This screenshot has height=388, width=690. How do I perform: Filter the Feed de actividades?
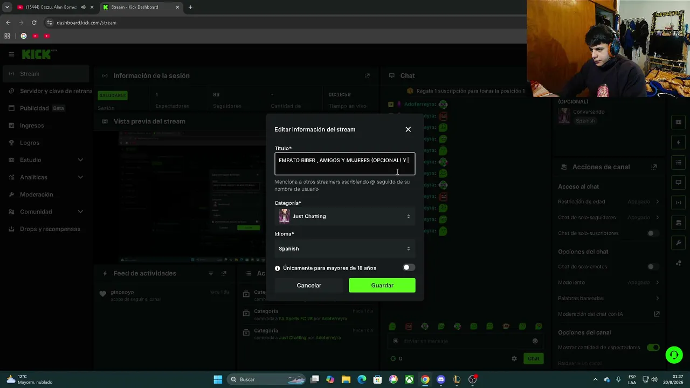coord(211,274)
